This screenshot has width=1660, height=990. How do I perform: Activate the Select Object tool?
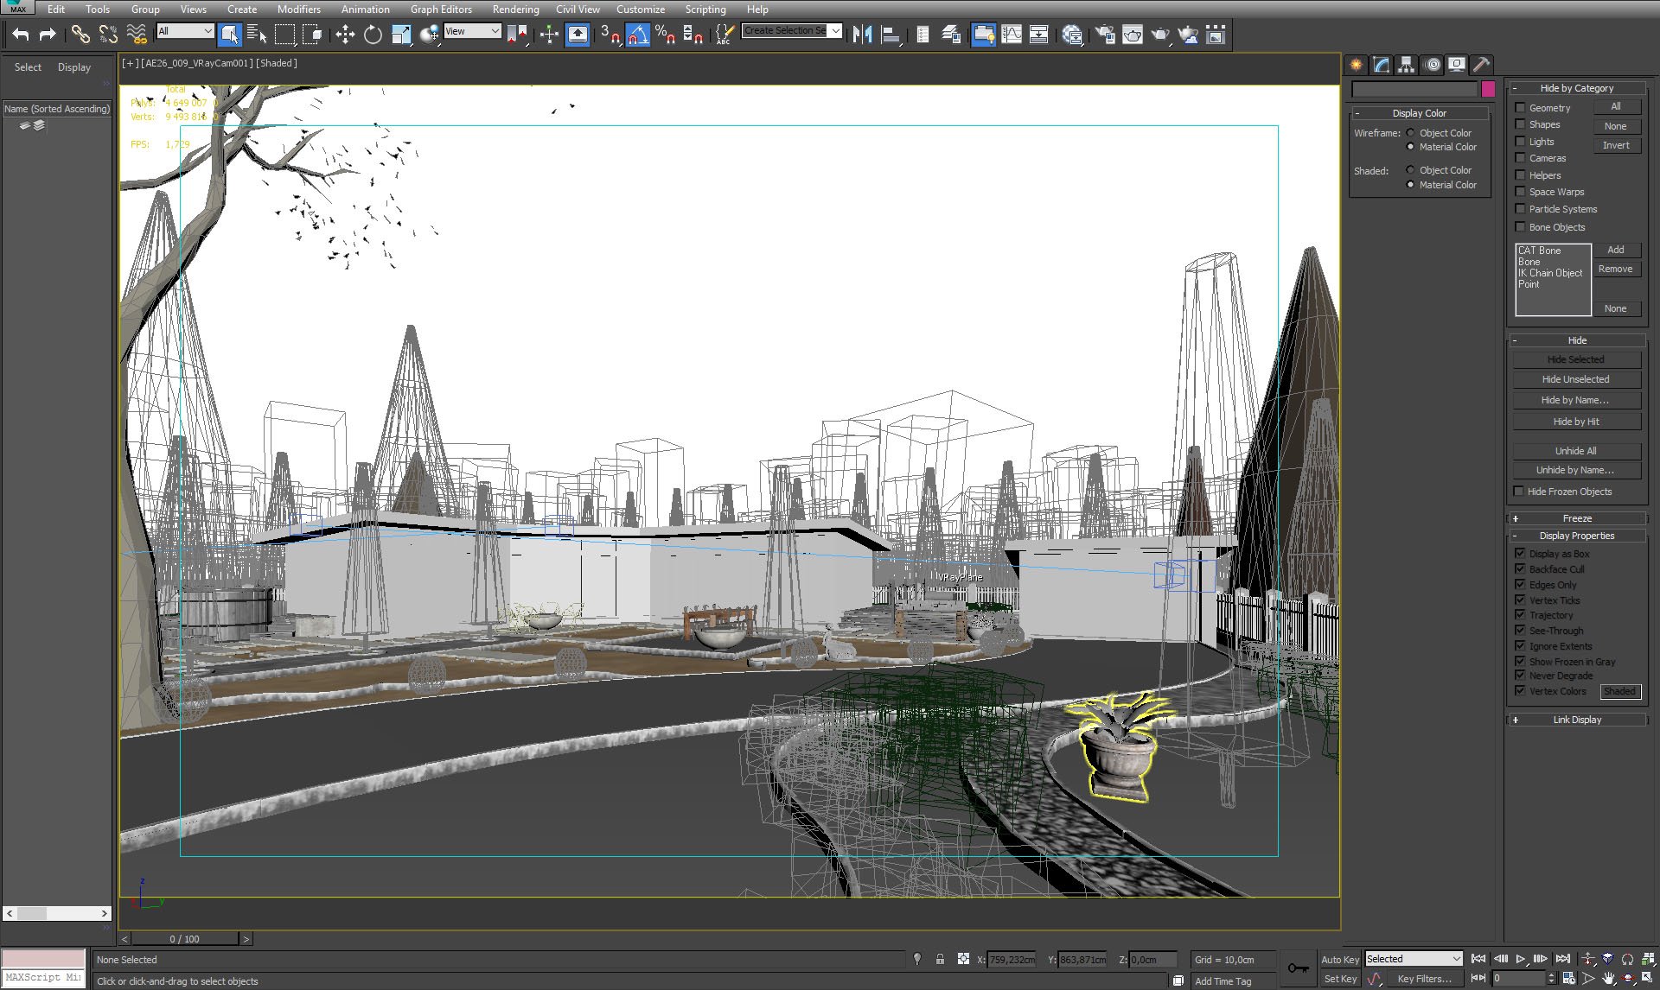[x=229, y=35]
